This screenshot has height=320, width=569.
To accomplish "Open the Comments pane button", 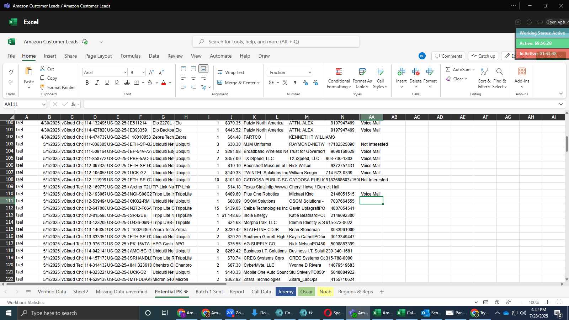I will pyautogui.click(x=448, y=56).
